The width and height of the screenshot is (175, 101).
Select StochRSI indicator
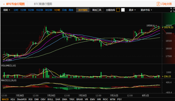pos(22,99)
